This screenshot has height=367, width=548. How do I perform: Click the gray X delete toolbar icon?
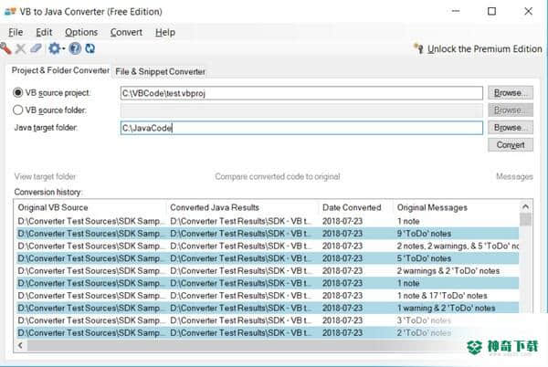[21, 48]
